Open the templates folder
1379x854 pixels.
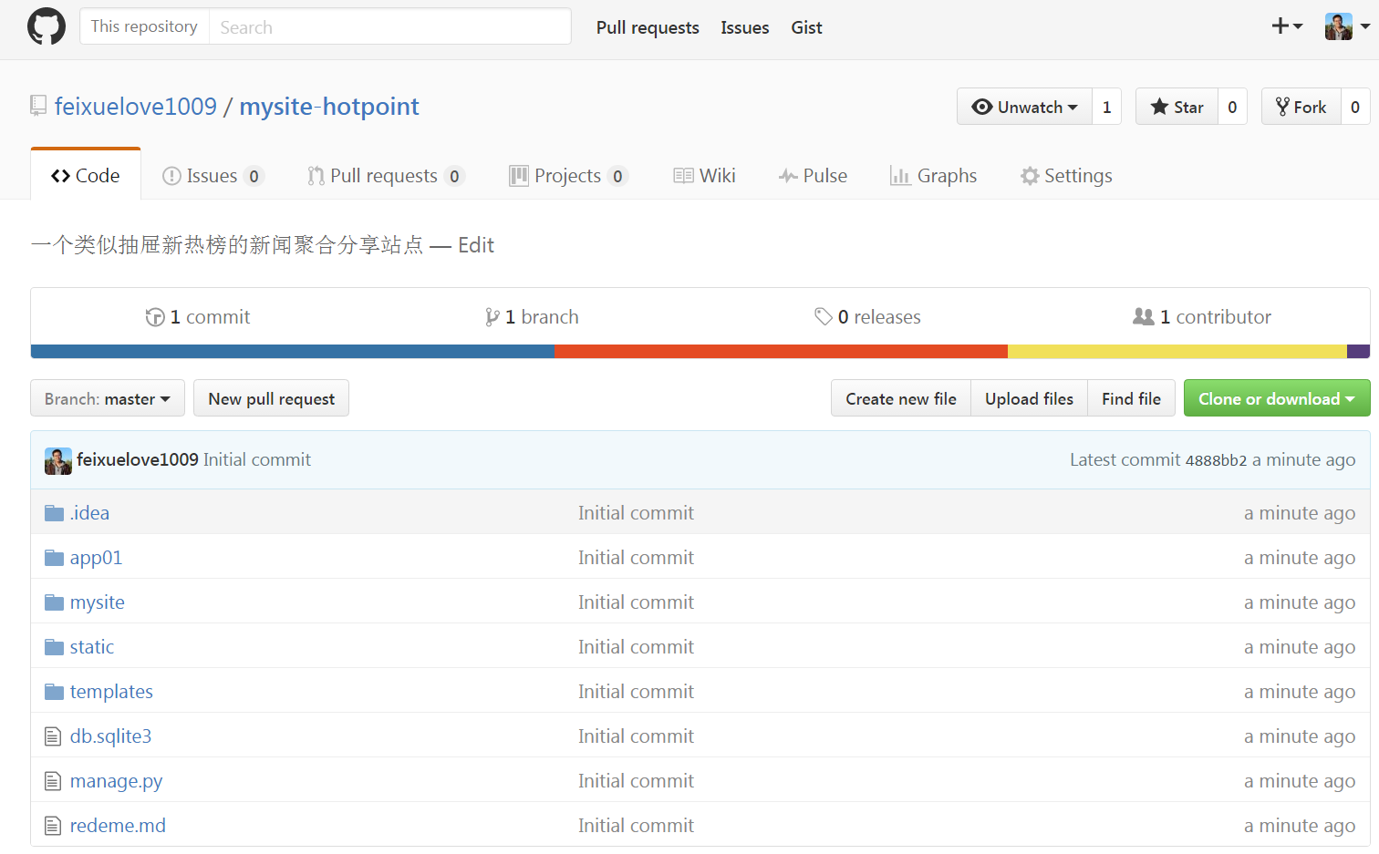pyautogui.click(x=111, y=692)
